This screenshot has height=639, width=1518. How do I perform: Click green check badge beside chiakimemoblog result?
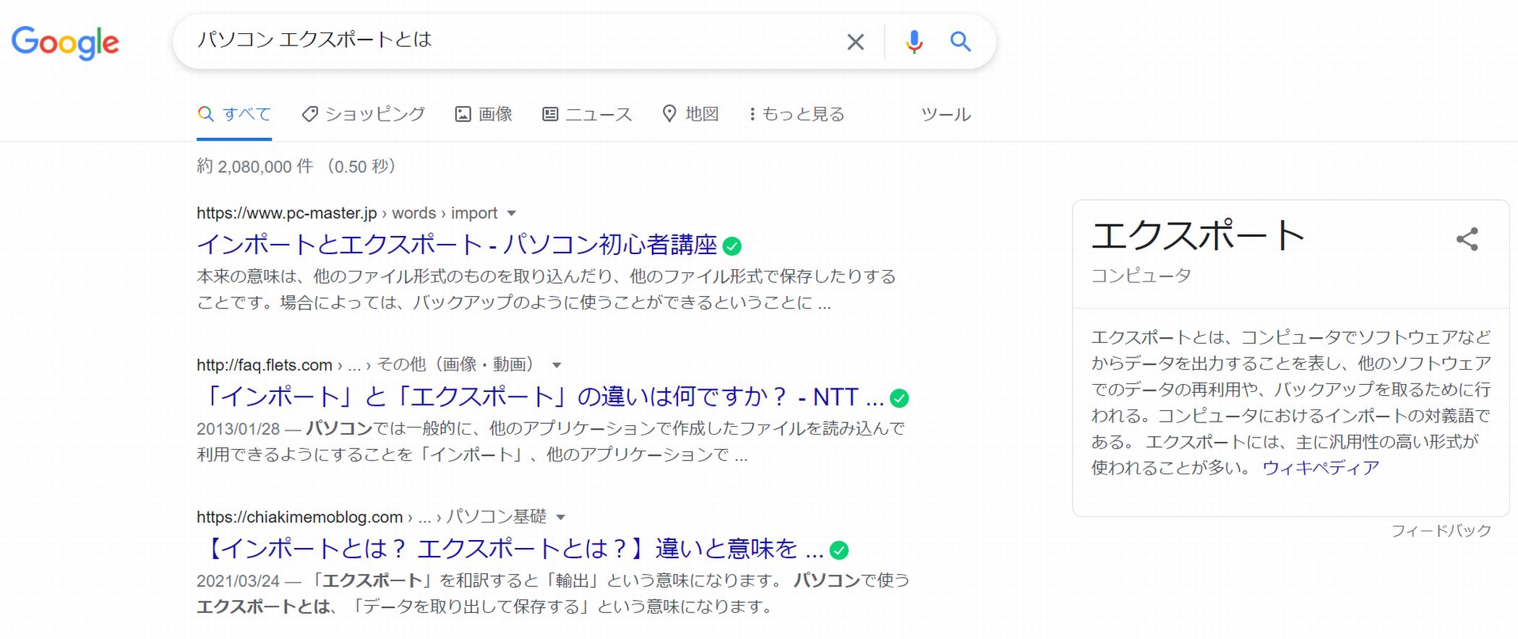click(x=839, y=550)
